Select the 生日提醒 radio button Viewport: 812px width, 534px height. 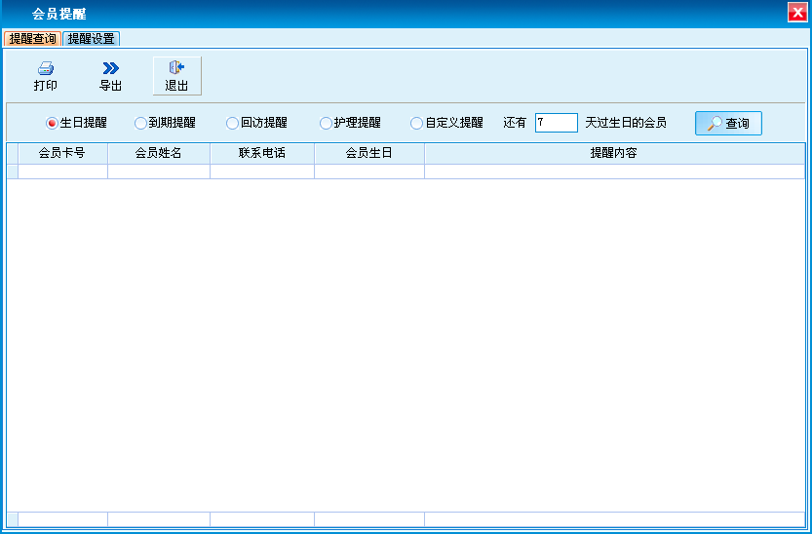tap(53, 124)
